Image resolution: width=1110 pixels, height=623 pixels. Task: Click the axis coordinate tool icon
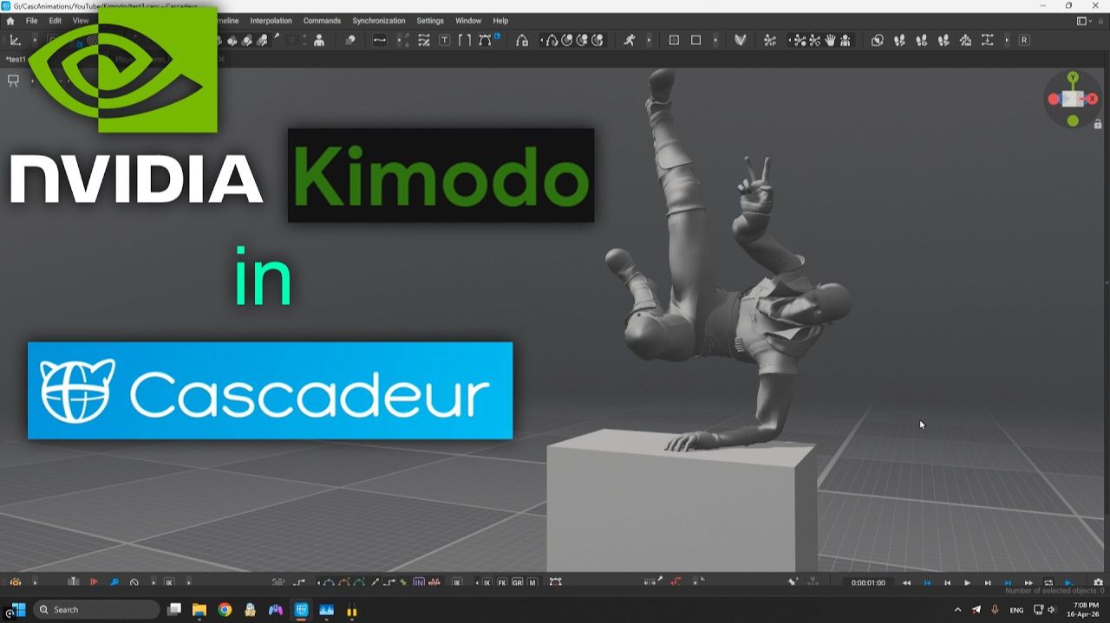[16, 40]
